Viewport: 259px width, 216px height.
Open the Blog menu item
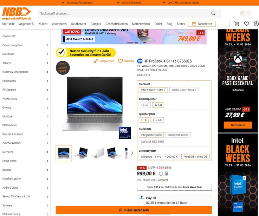[169, 24]
